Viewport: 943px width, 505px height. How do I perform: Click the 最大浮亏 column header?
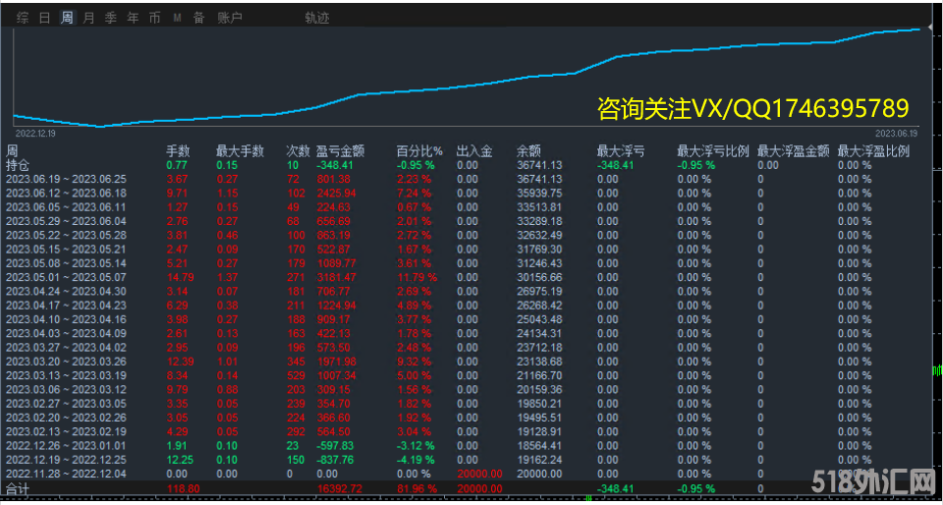[x=621, y=151]
